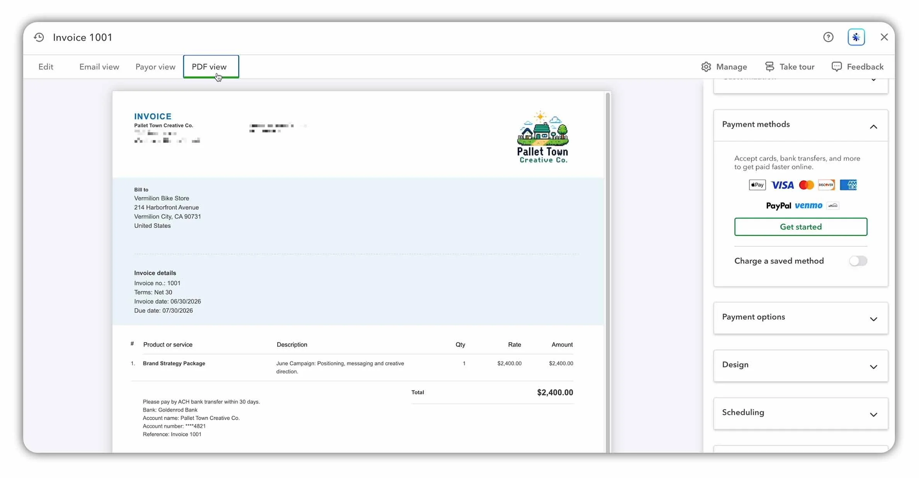Click the 214 Harborfront Avenue address line

coord(166,207)
